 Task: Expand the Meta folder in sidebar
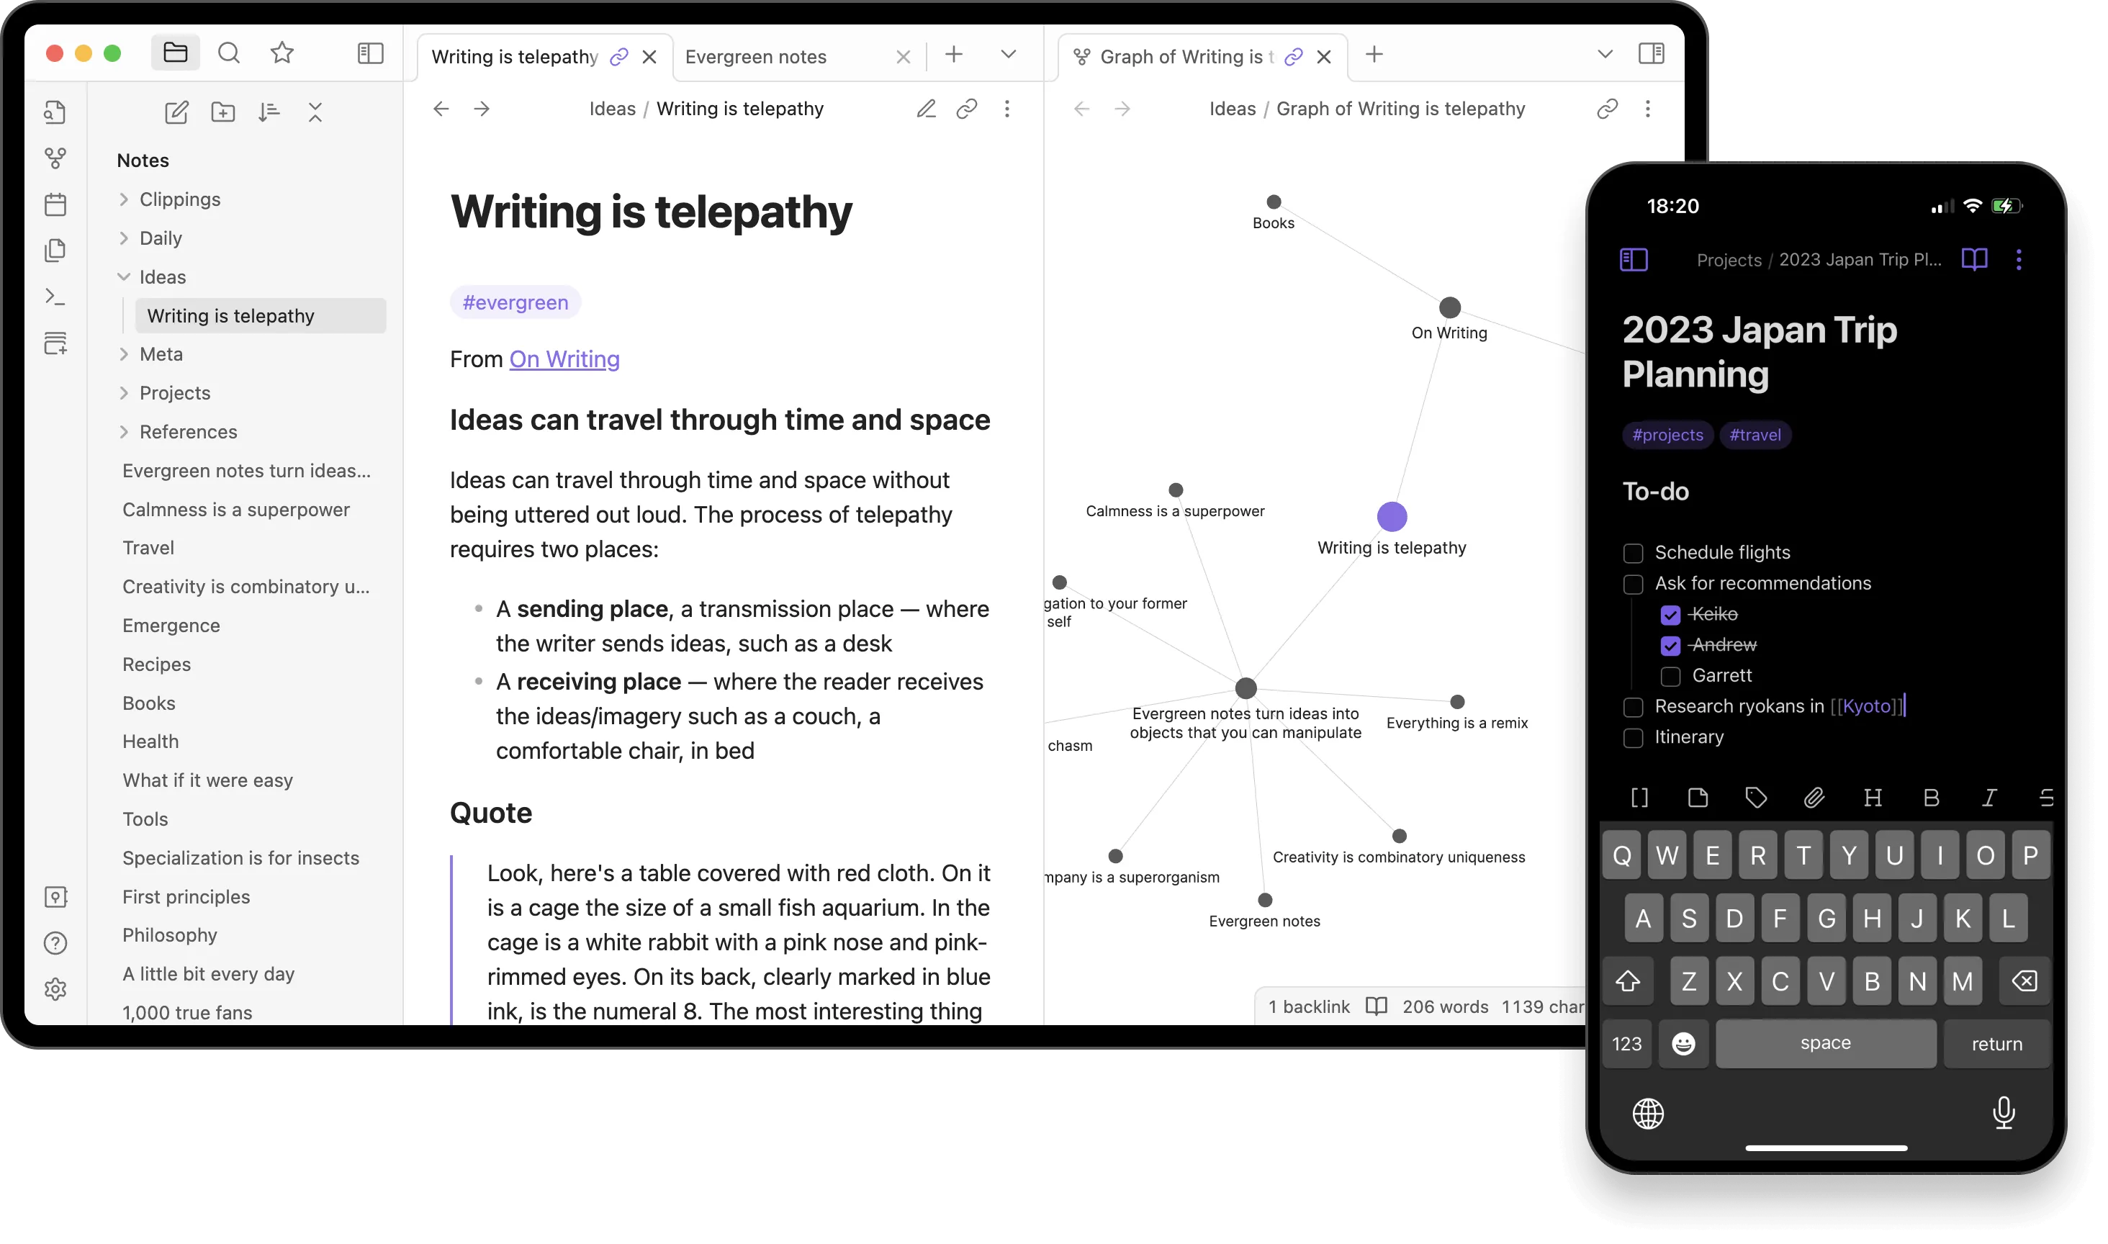click(125, 354)
